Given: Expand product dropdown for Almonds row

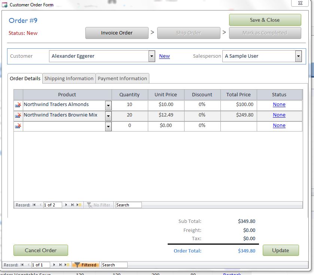Looking at the screenshot, I should (108, 105).
